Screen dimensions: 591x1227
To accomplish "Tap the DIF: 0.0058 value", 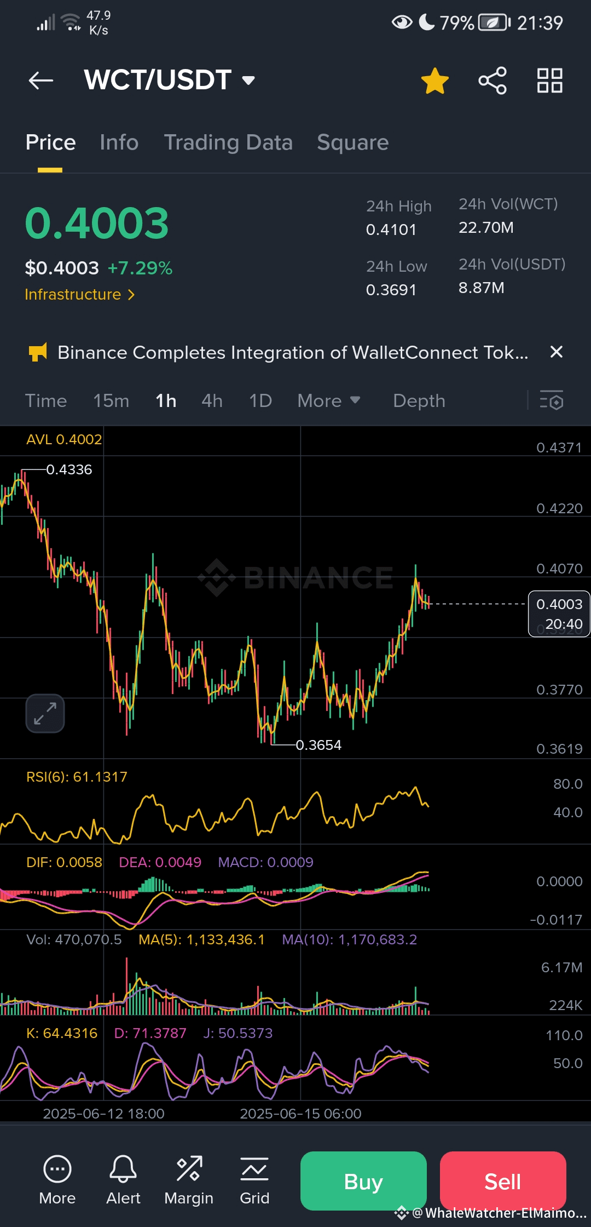I will 64,862.
